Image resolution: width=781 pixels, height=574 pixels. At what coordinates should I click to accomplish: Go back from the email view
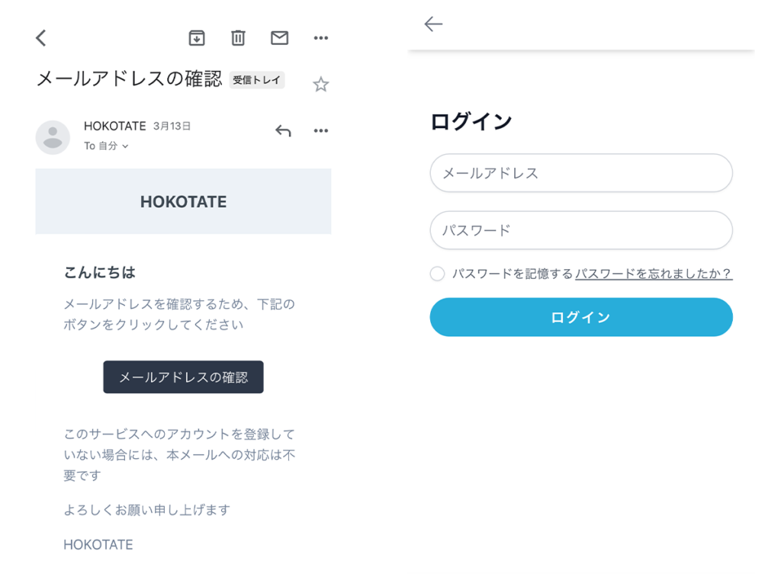tap(41, 38)
